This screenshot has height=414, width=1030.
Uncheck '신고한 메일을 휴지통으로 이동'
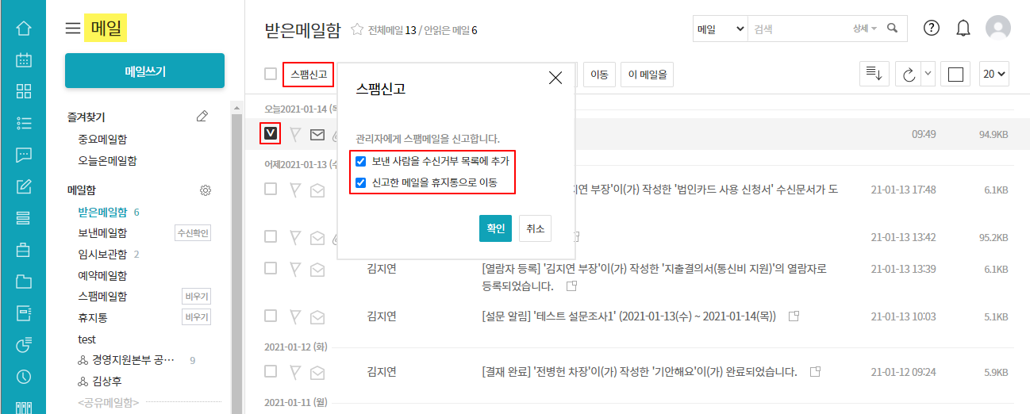point(361,182)
